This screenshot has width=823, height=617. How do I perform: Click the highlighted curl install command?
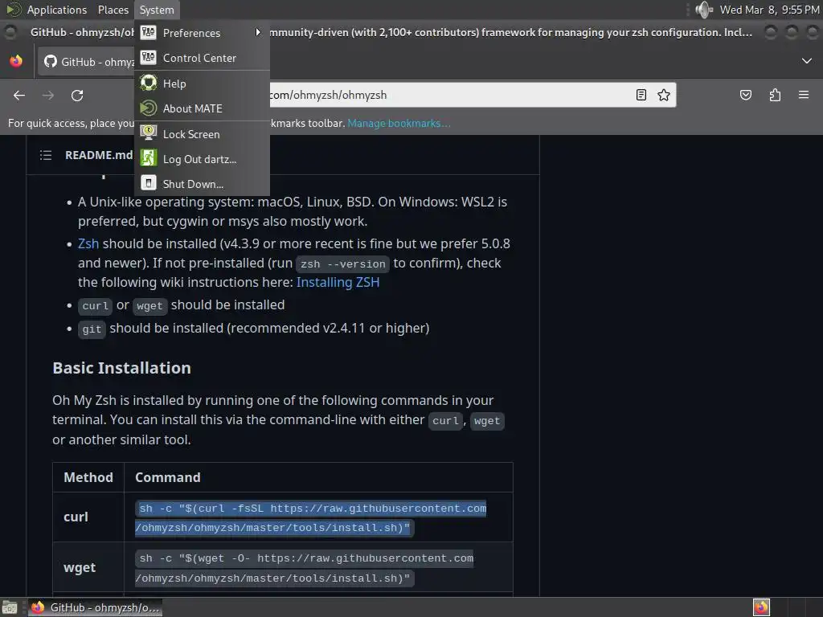tap(311, 518)
